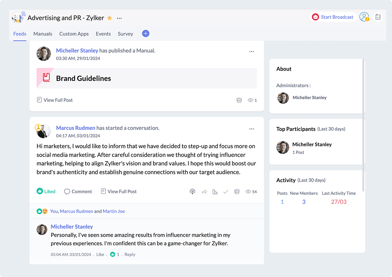Click the Comment icon button
This screenshot has width=392, height=277.
[78, 191]
